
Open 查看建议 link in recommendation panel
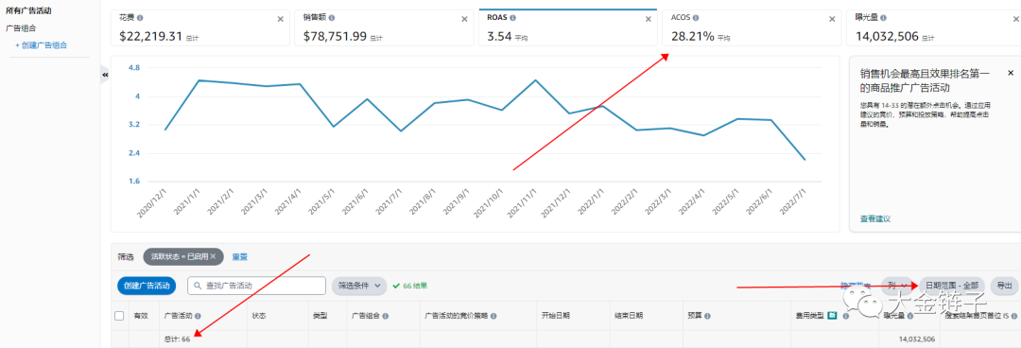pyautogui.click(x=875, y=219)
